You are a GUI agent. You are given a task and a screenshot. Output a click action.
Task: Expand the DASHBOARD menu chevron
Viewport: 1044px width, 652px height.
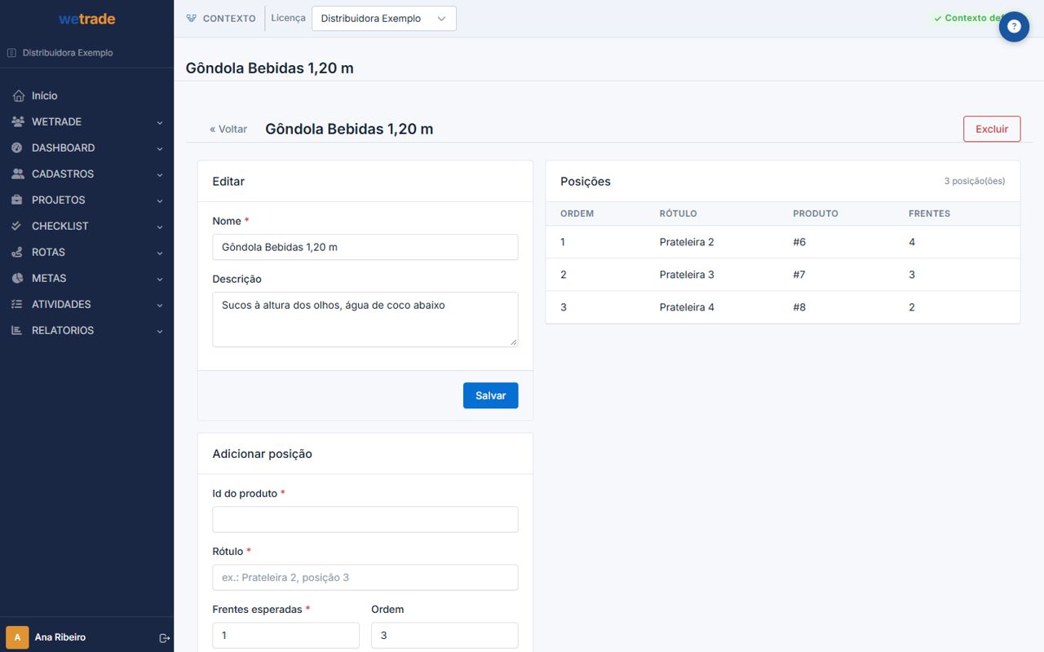[x=160, y=149]
